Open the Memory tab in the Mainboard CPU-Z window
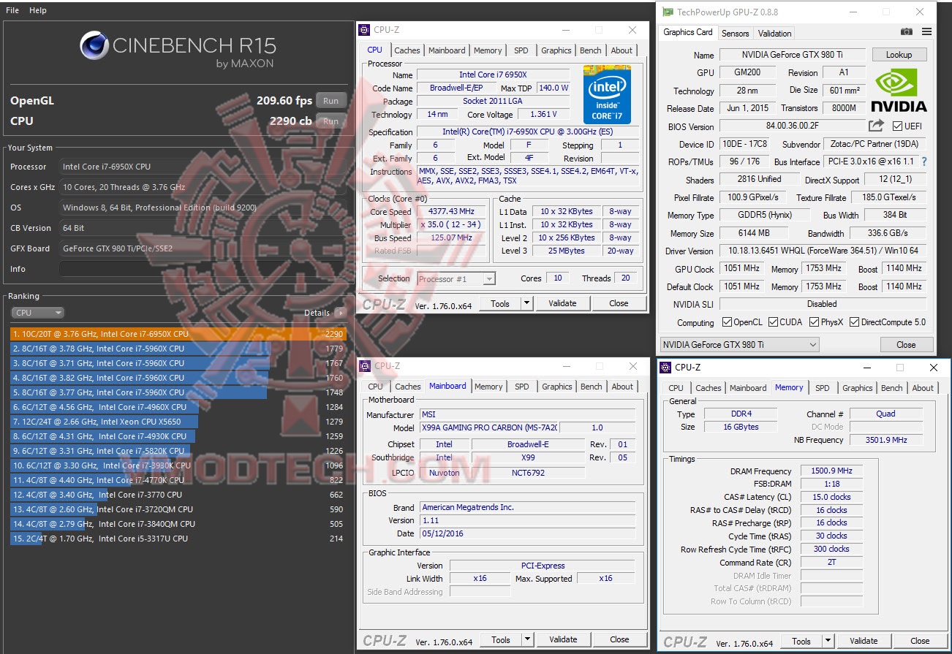The width and height of the screenshot is (952, 654). pyautogui.click(x=488, y=387)
